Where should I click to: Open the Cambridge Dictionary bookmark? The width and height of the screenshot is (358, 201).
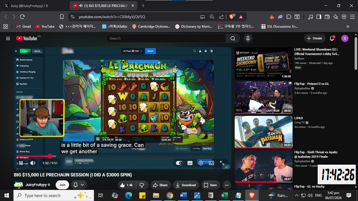coord(151,27)
